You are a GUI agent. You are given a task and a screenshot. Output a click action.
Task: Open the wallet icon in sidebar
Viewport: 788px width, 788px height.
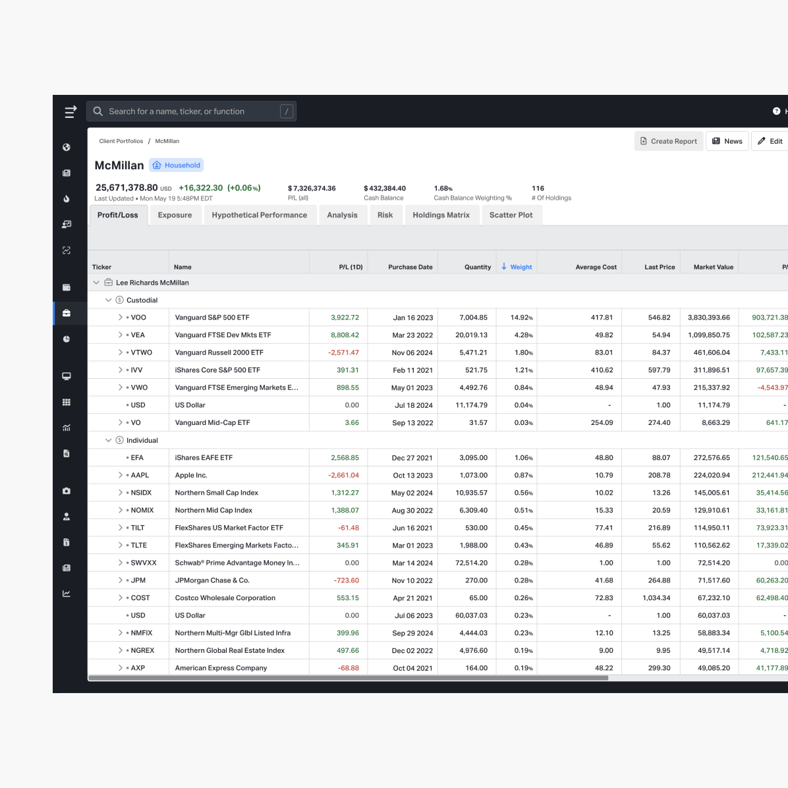tap(67, 287)
